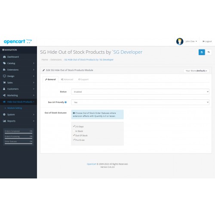Screen dimensions: 215x215
Task: Click the Catalog tags icon
Action: click(4, 63)
